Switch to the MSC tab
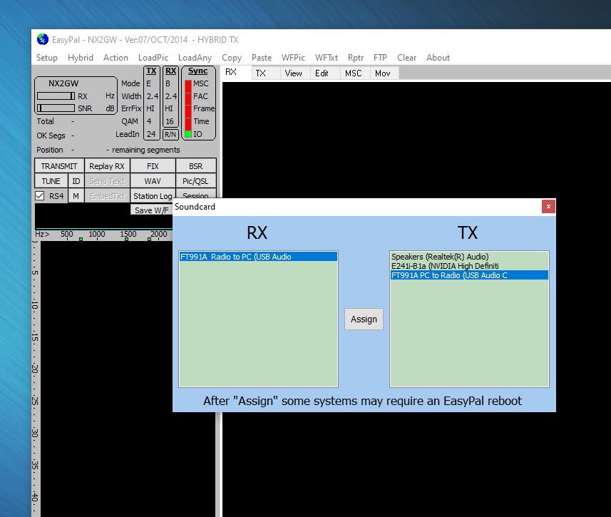The height and width of the screenshot is (517, 611). point(353,73)
